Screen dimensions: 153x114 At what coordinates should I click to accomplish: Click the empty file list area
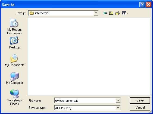pyautogui.click(x=89, y=56)
